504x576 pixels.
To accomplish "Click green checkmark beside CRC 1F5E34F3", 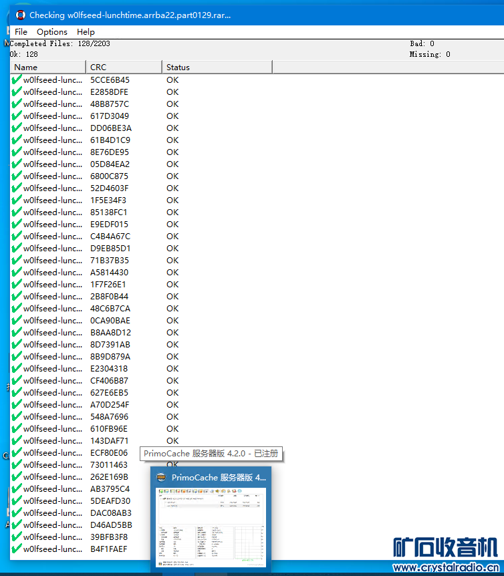I will pyautogui.click(x=17, y=200).
